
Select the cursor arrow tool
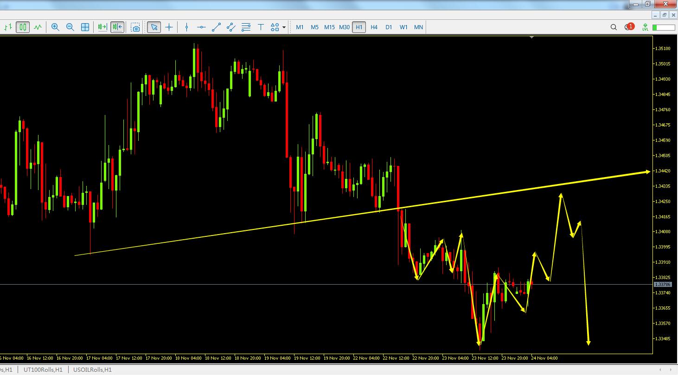pyautogui.click(x=154, y=27)
